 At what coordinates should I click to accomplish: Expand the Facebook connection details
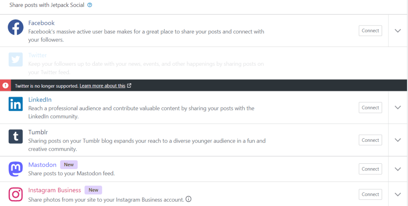(397, 31)
